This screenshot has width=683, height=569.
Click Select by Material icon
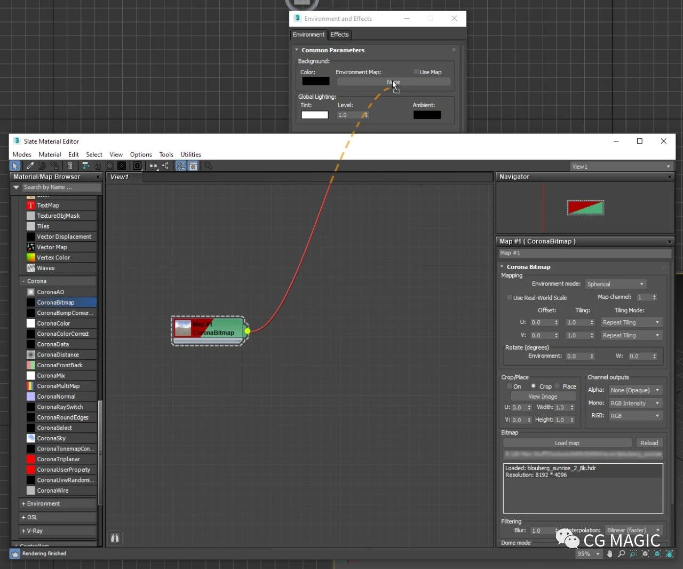[x=208, y=166]
